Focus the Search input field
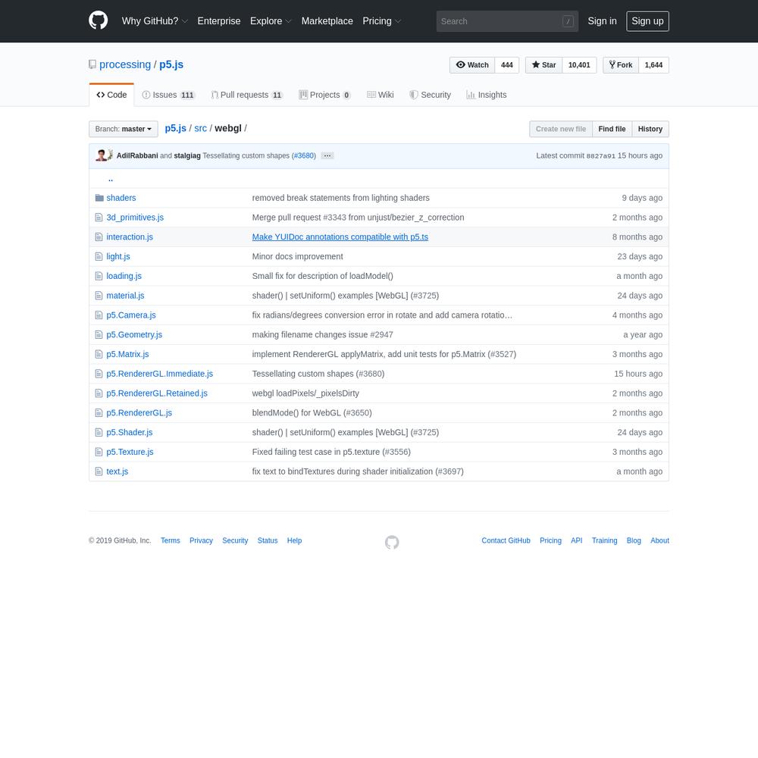The image size is (758, 758). [x=507, y=21]
